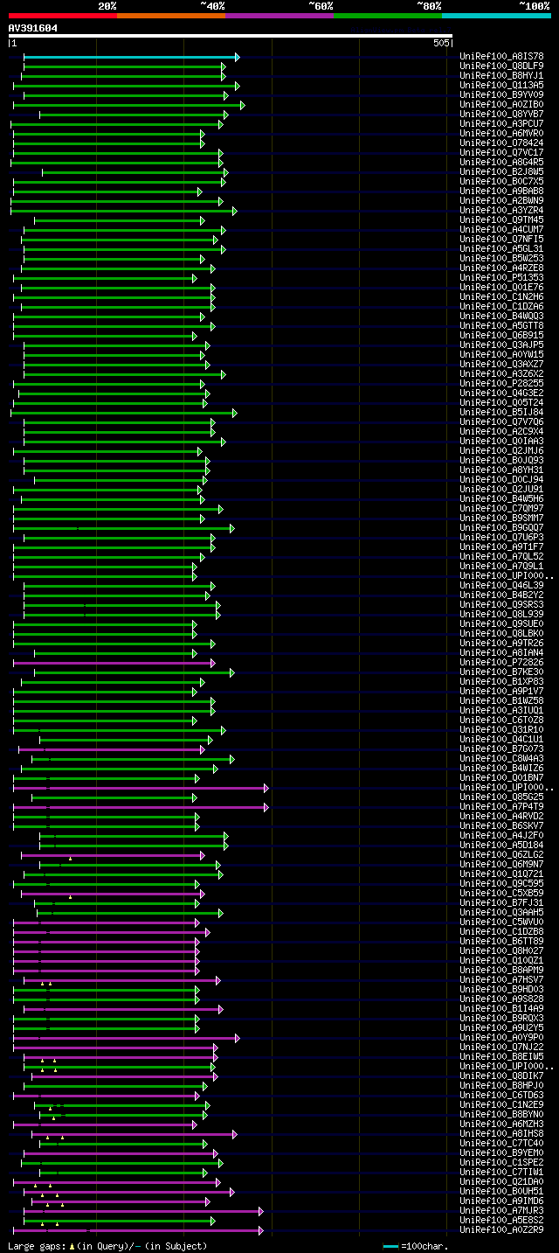Click the cyan =100char. scale legend bar
The image size is (559, 1253).
click(390, 1246)
